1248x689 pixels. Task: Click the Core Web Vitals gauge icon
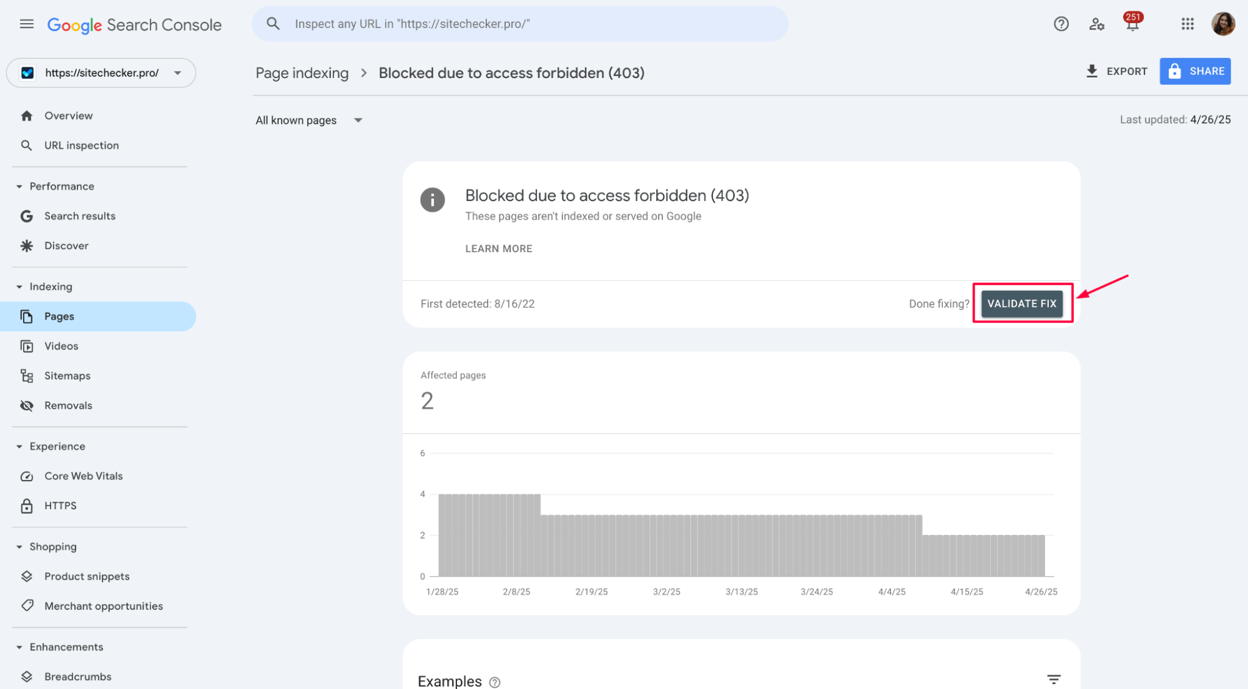pos(27,476)
